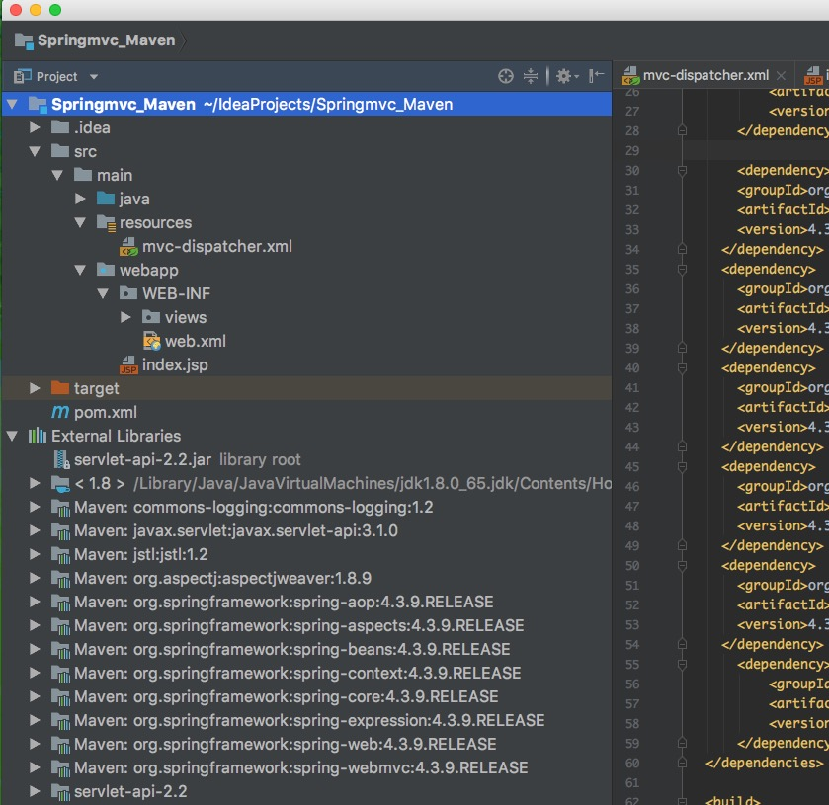Select mvc-dispatcher.xml in the project tree
The image size is (829, 805).
point(216,246)
